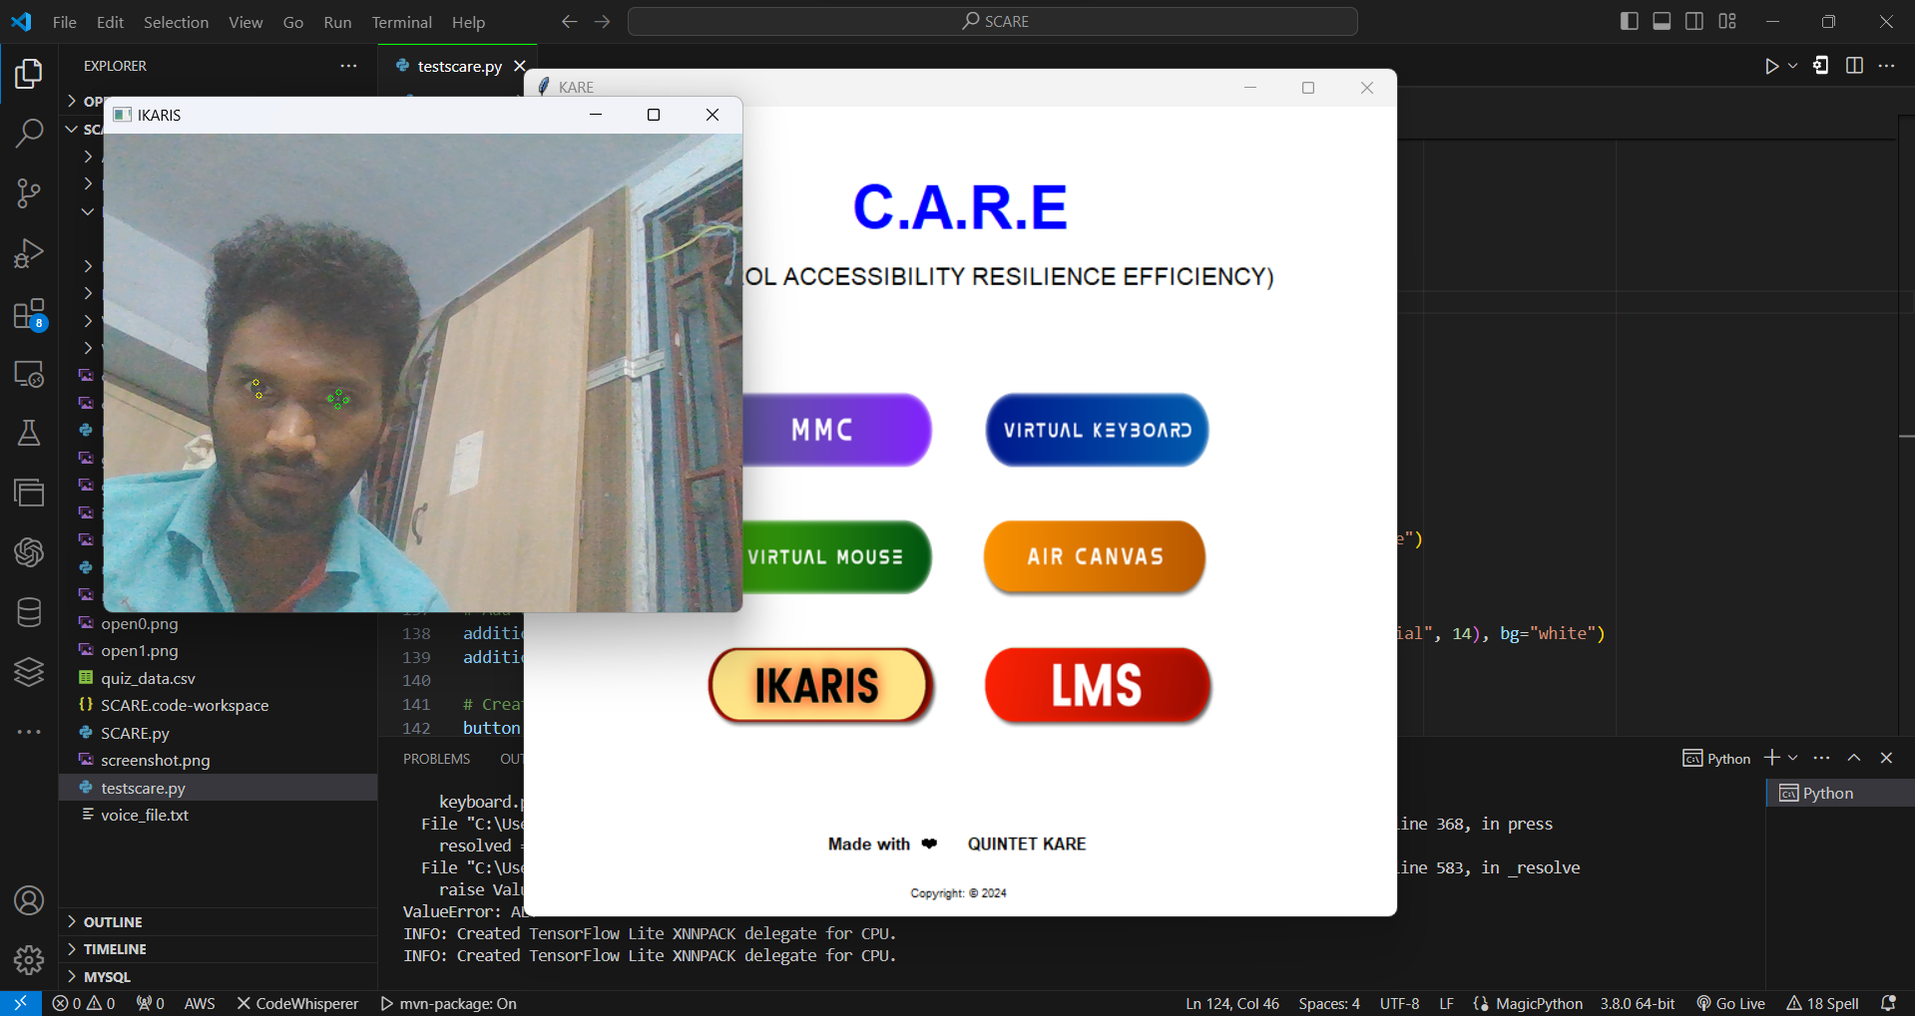The height and width of the screenshot is (1016, 1915).
Task: Click the errors and warnings status counter
Action: click(x=84, y=1003)
